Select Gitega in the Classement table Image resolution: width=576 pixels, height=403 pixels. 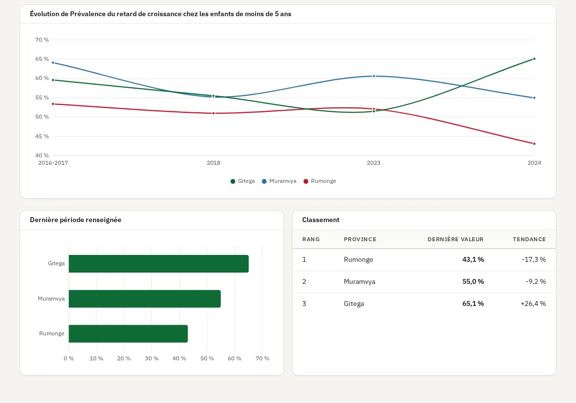(354, 304)
